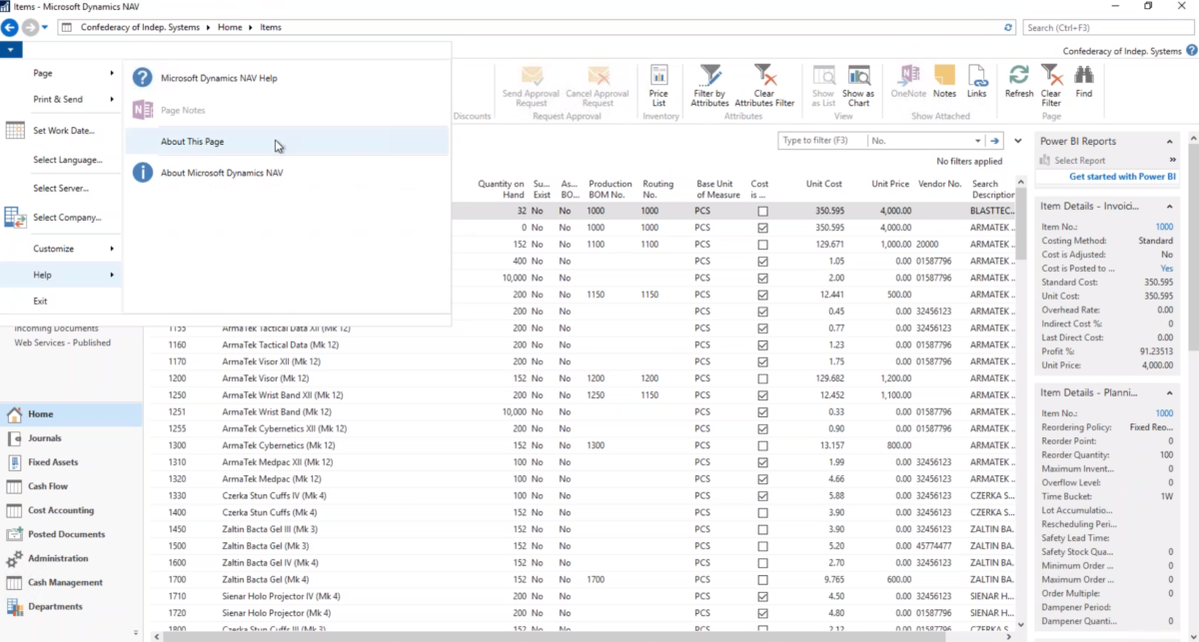Toggle Cost is Adjusted checkbox for ArmaTek Visor (Mk 12)

pyautogui.click(x=763, y=379)
